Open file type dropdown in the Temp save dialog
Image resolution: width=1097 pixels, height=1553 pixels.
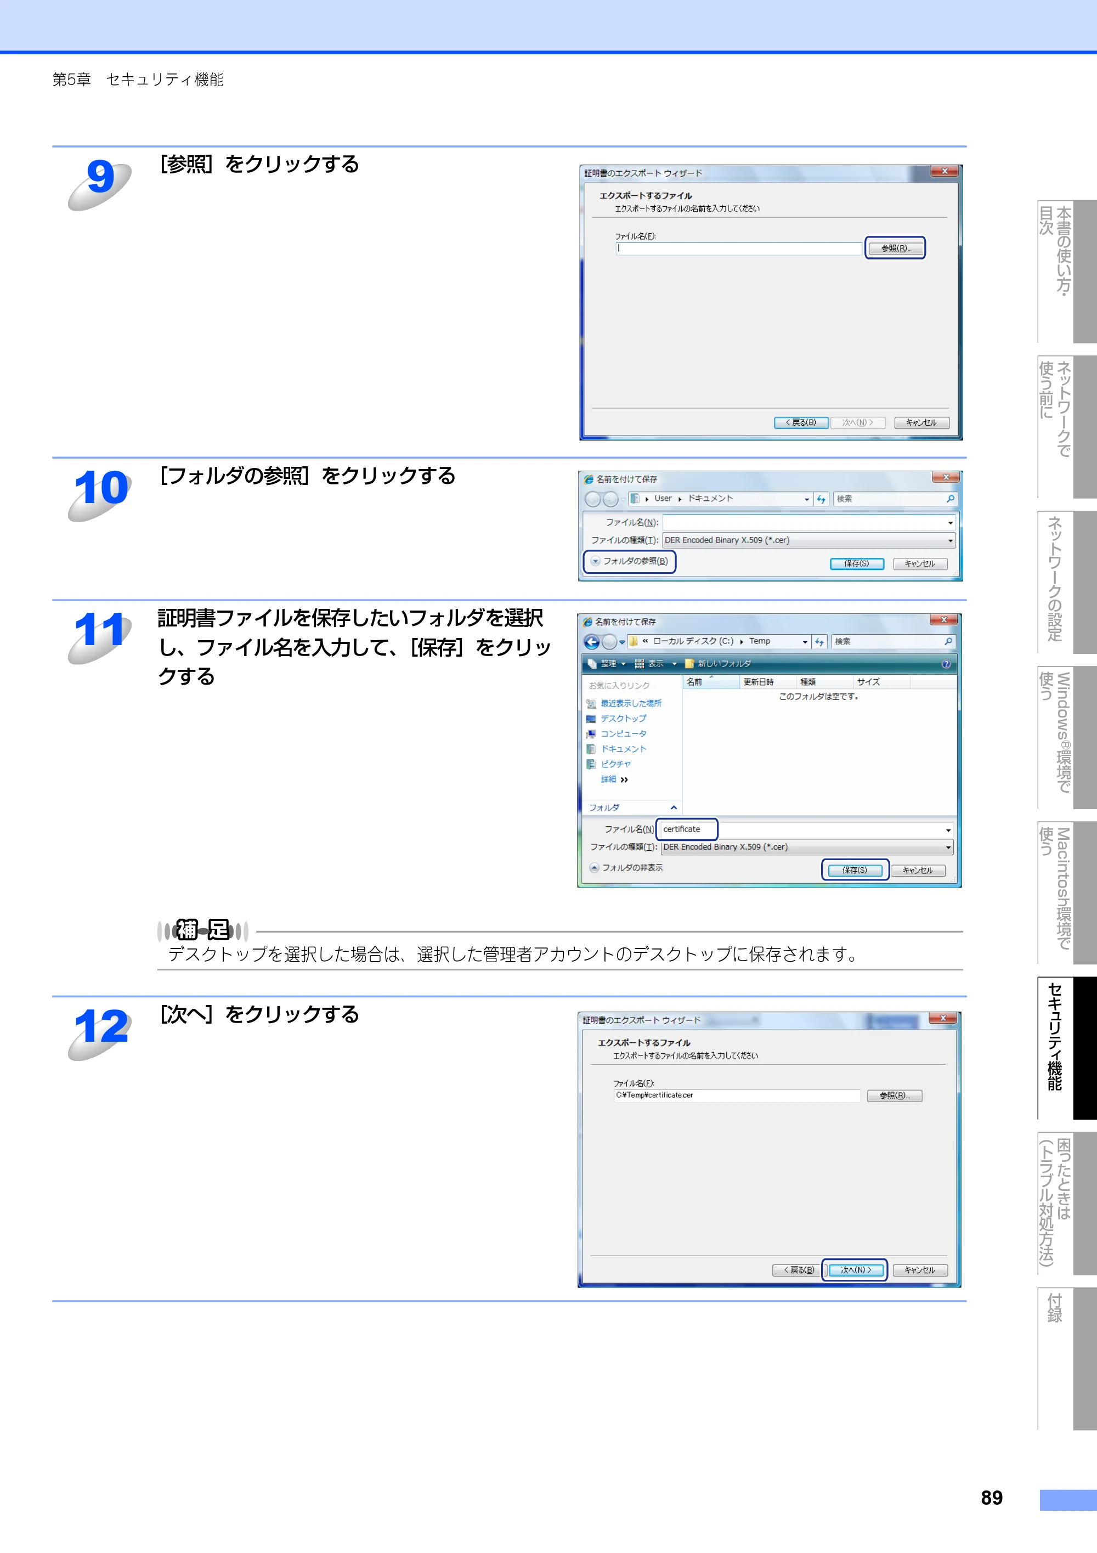(x=948, y=848)
